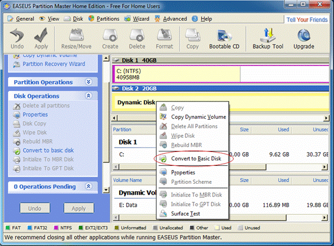This screenshot has height=246, width=334.
Task: Choose Wipe Disk in context menu
Action: pos(193,135)
